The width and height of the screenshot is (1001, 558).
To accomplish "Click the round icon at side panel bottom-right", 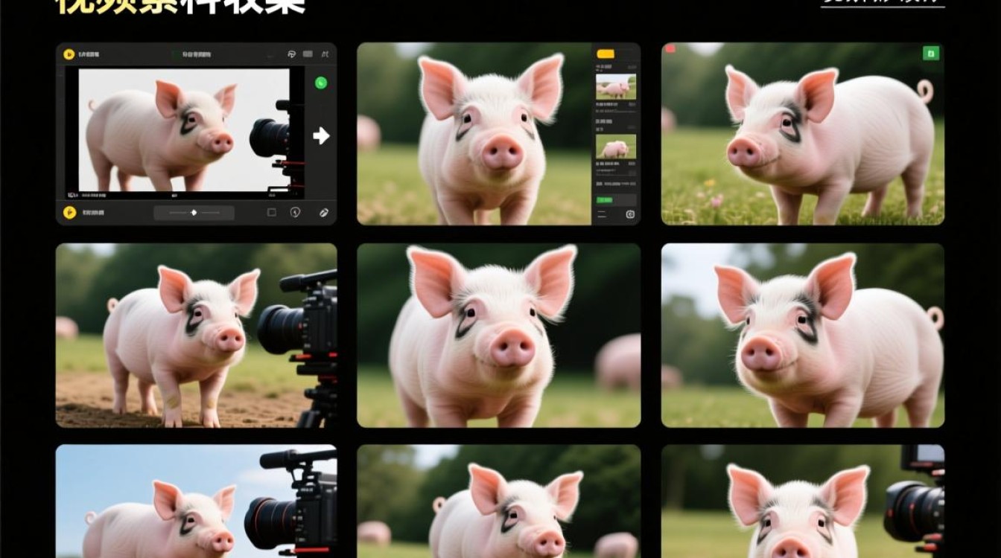I will 630,214.
